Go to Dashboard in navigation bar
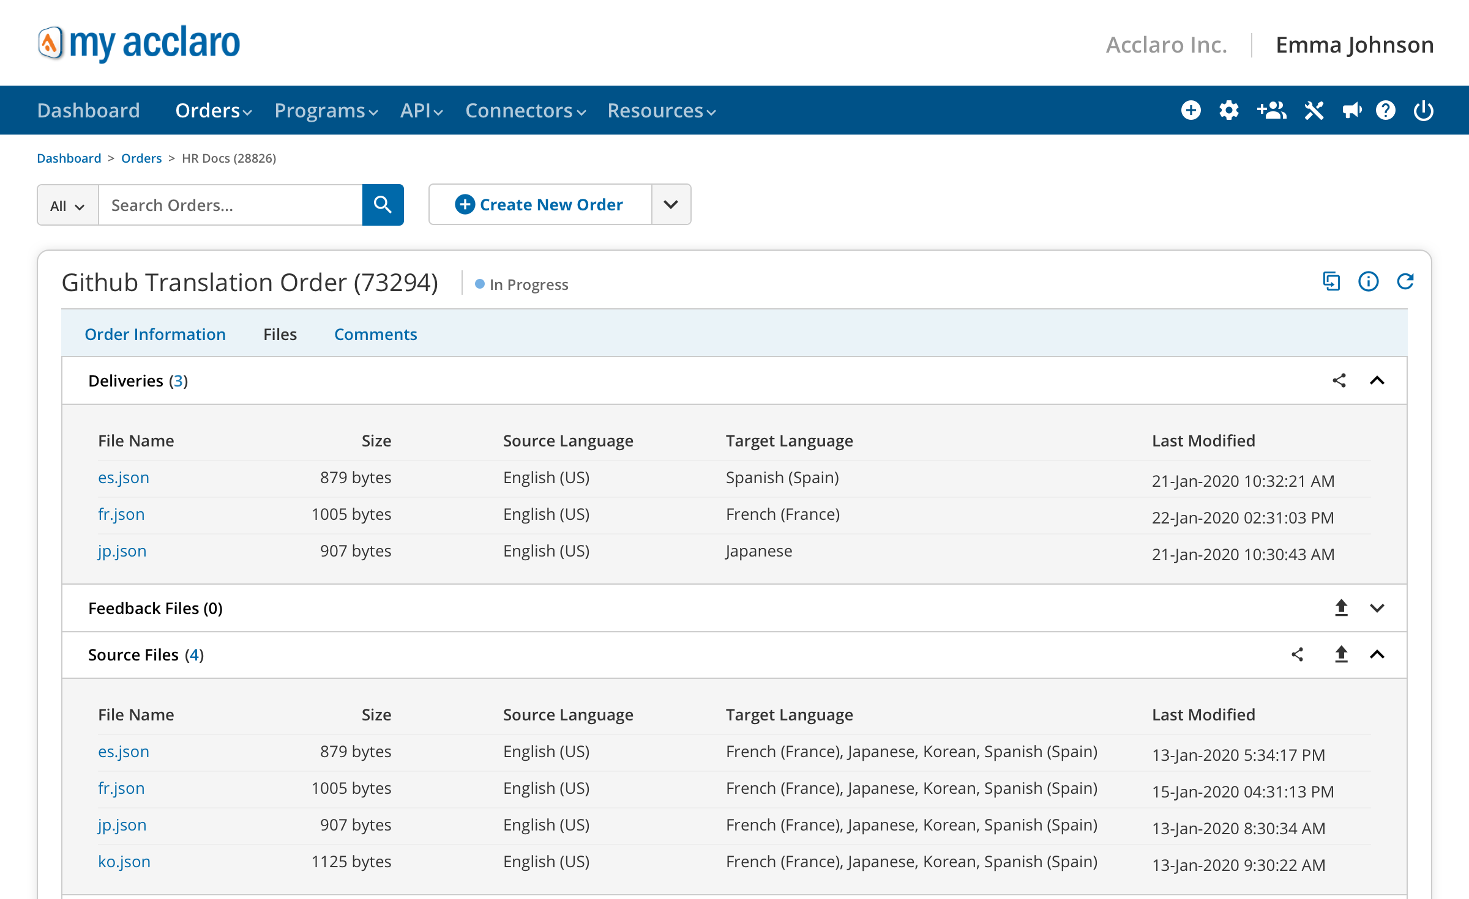This screenshot has width=1469, height=899. coord(89,111)
